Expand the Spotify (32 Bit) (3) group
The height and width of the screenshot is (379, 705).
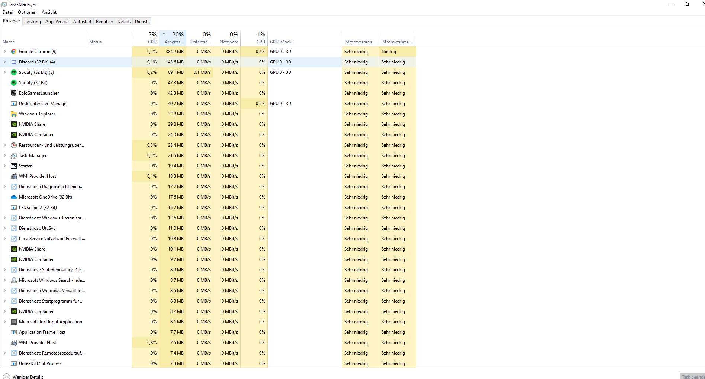[5, 72]
